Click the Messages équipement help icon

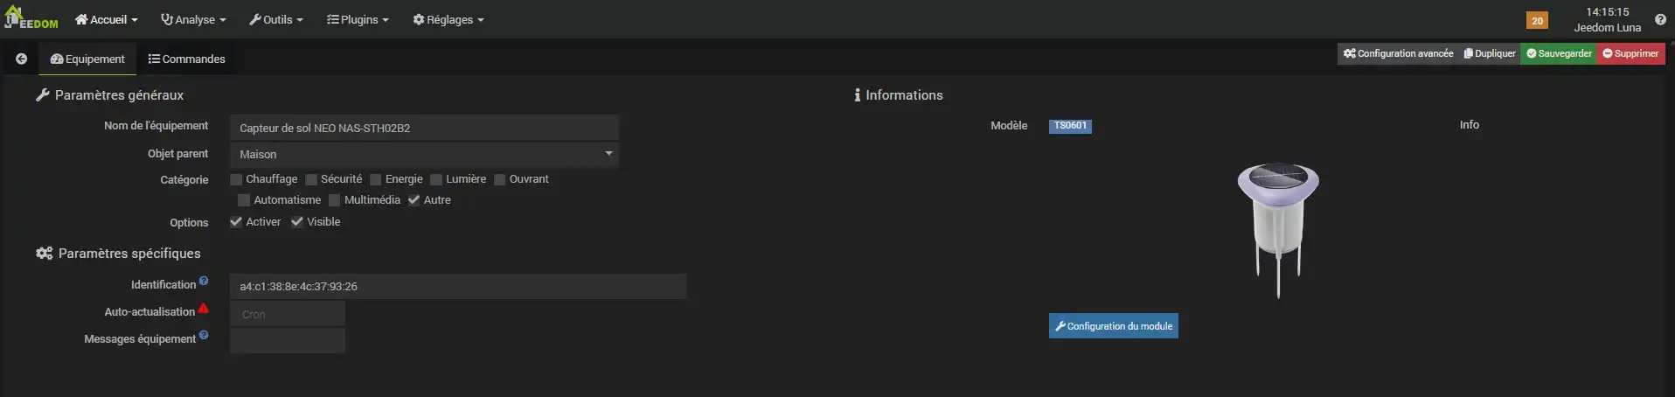(204, 335)
